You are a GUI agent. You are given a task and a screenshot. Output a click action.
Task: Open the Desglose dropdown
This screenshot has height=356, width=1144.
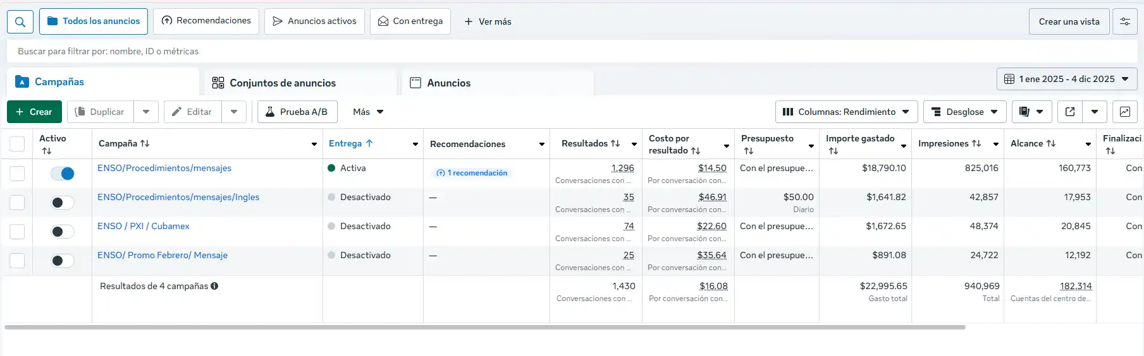964,112
